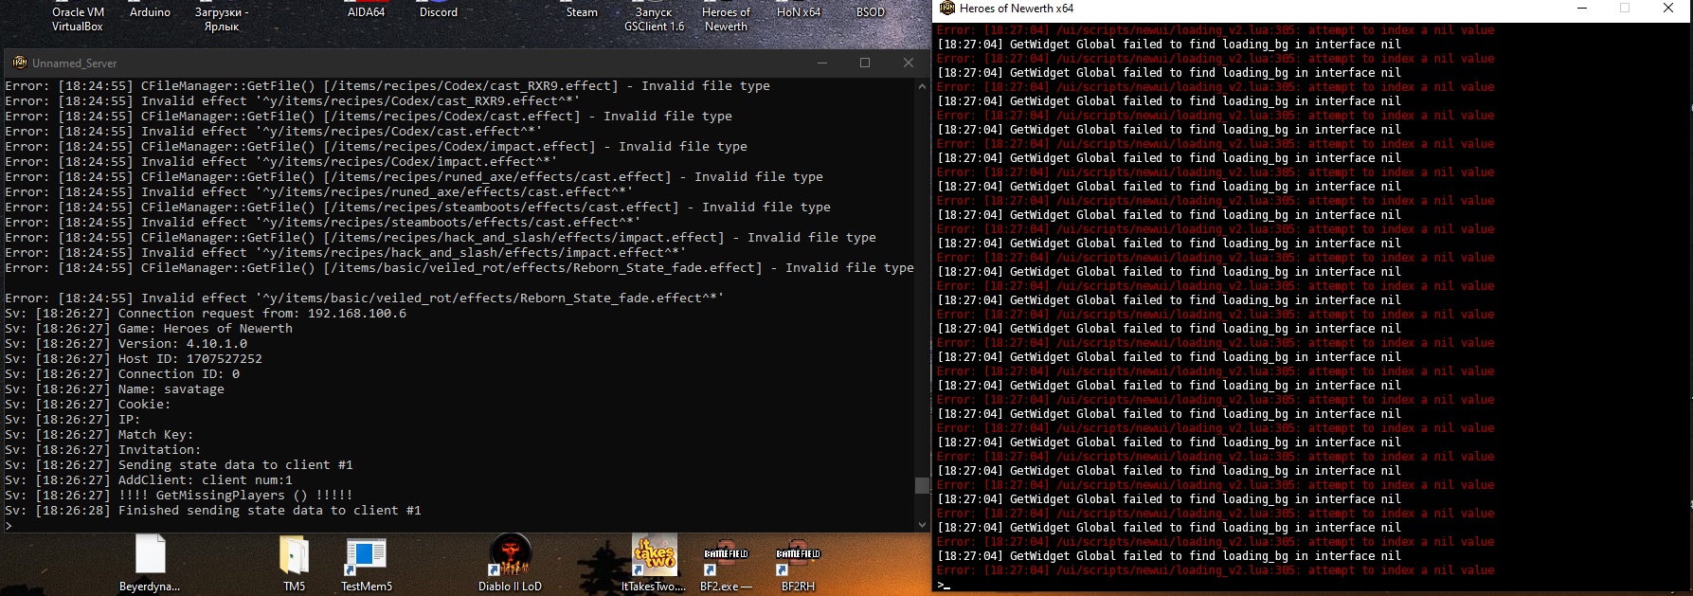1693x596 pixels.
Task: Click the Unnamed_Server console scroll-up arrow
Action: [922, 86]
